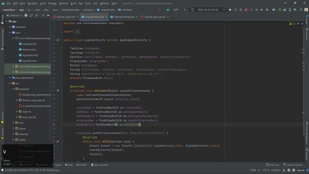
Task: Expand the font folder
Action: (x=13, y=123)
